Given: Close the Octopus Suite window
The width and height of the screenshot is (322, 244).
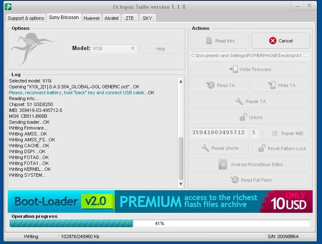Looking at the screenshot, I should pos(309,6).
